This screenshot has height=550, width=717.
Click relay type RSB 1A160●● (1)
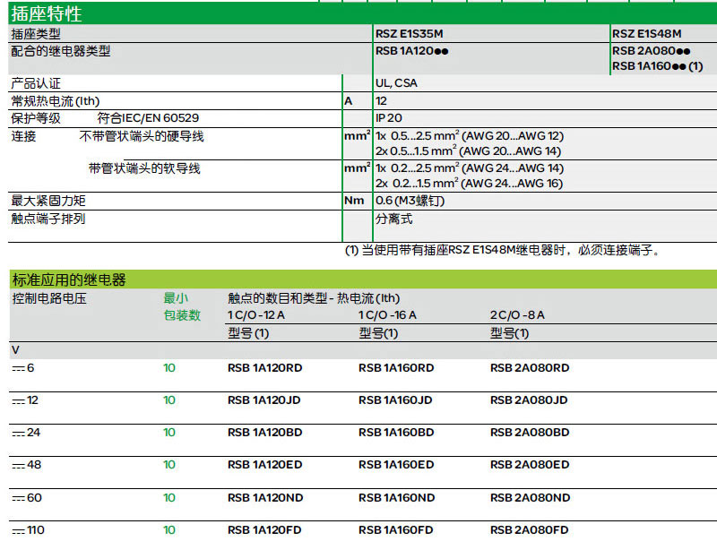tap(658, 66)
